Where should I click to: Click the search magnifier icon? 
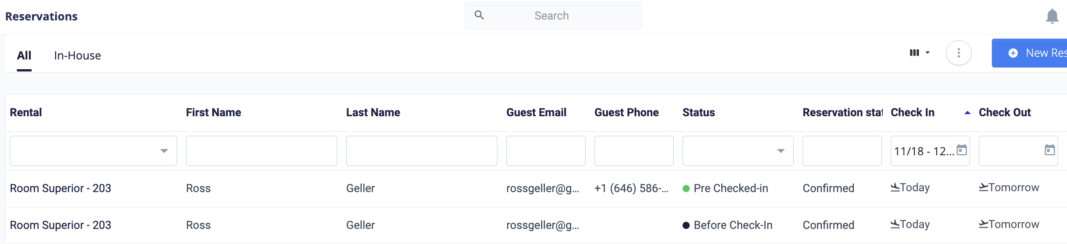479,15
